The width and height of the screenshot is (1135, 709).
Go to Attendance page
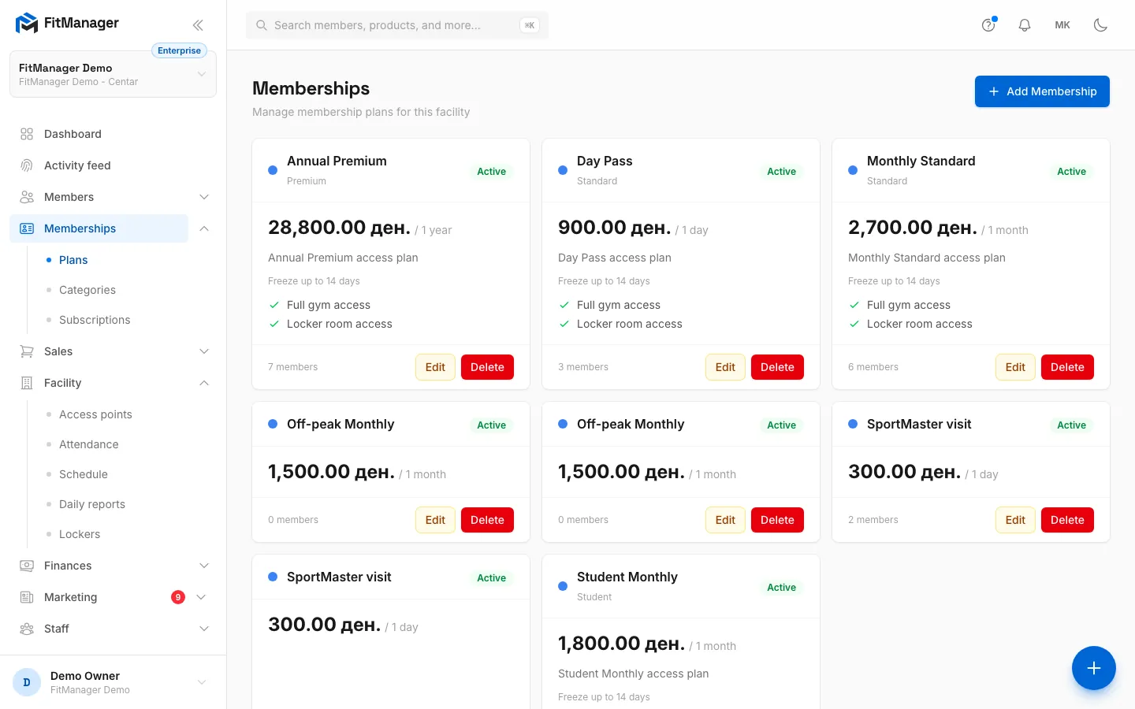(89, 444)
